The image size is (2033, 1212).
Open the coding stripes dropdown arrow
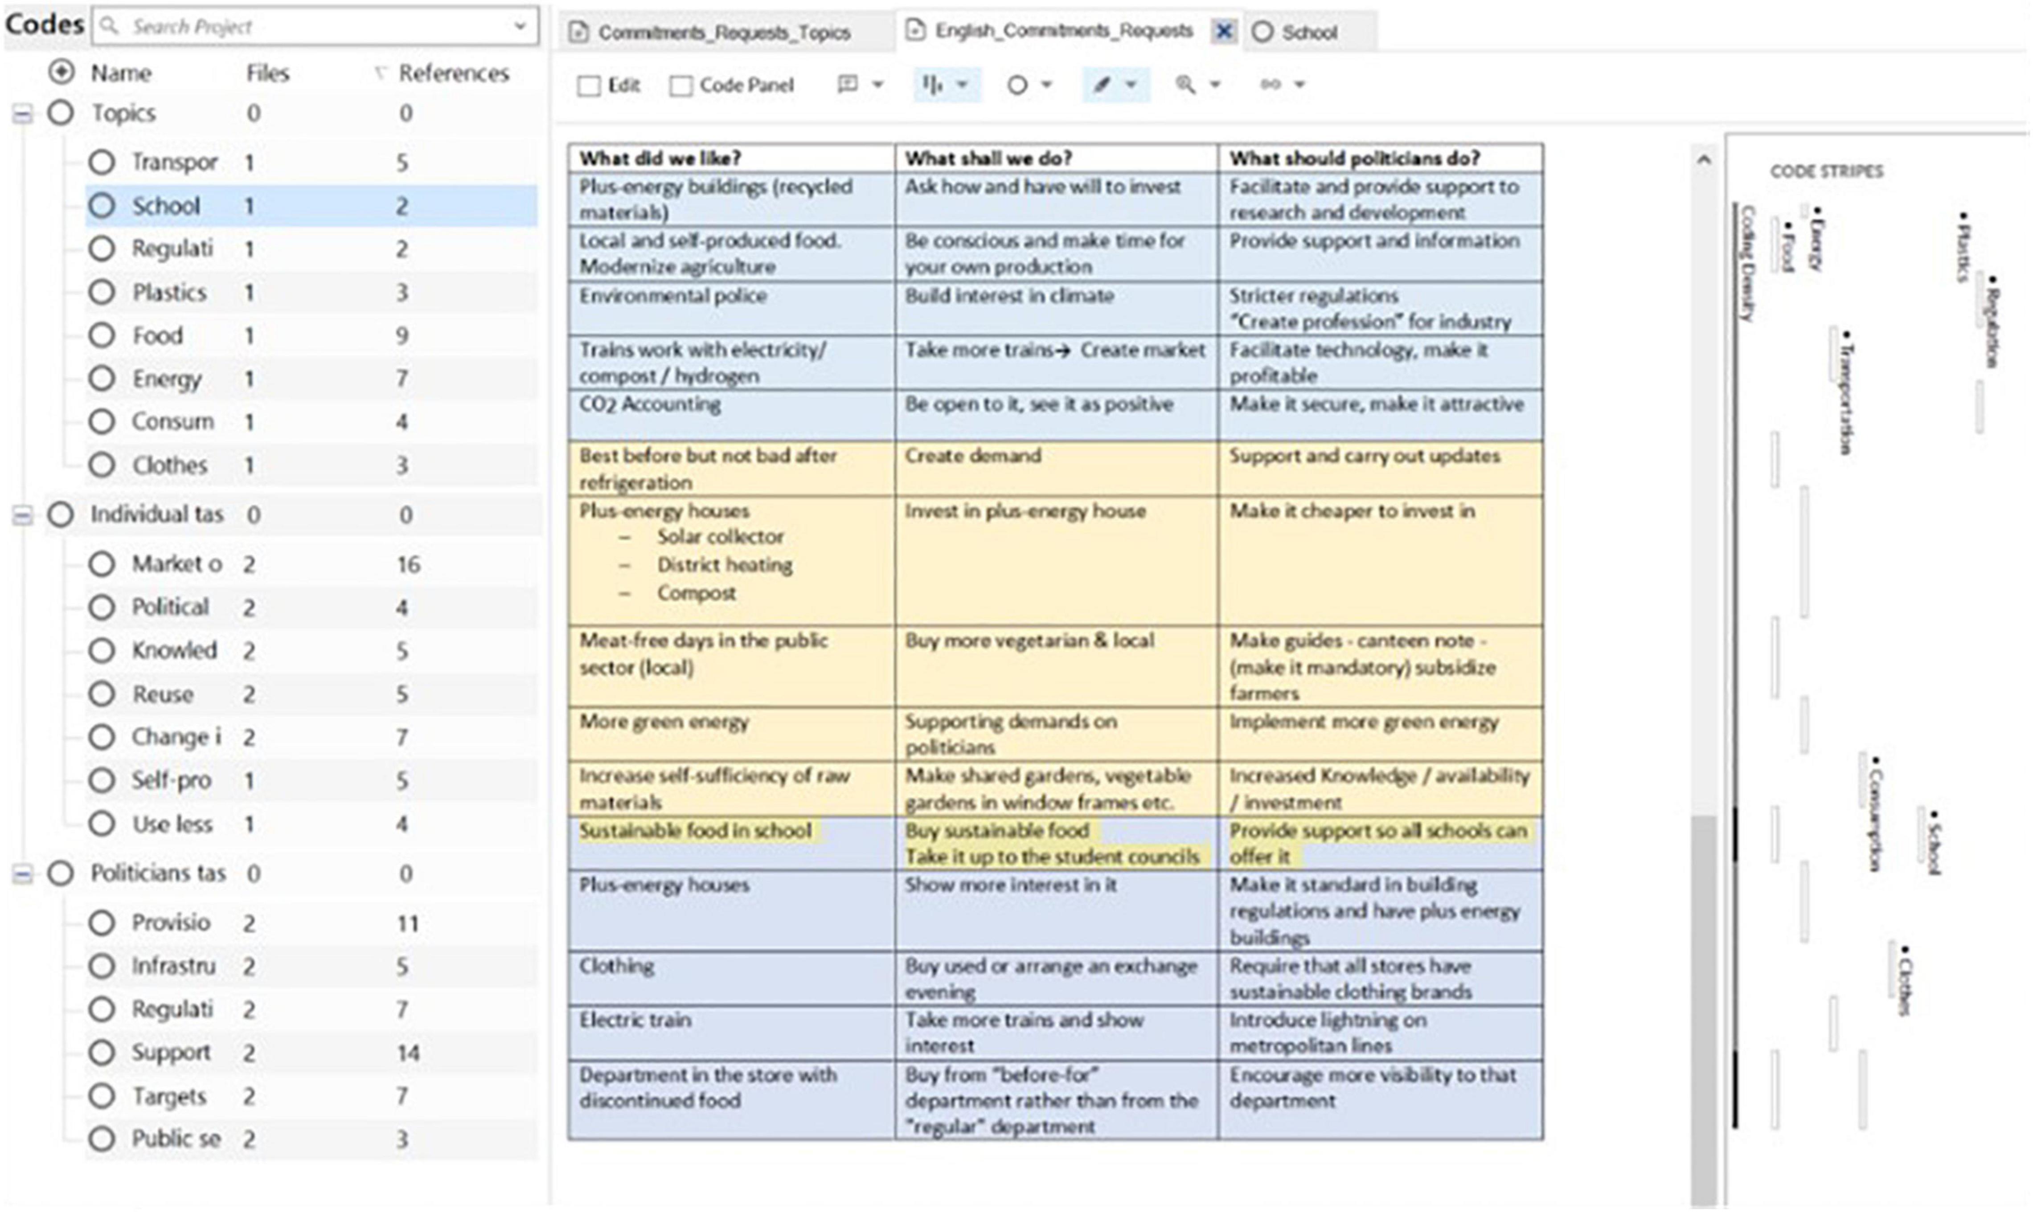click(x=962, y=84)
